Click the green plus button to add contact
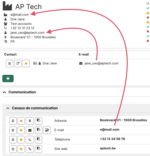 [x=8, y=78]
